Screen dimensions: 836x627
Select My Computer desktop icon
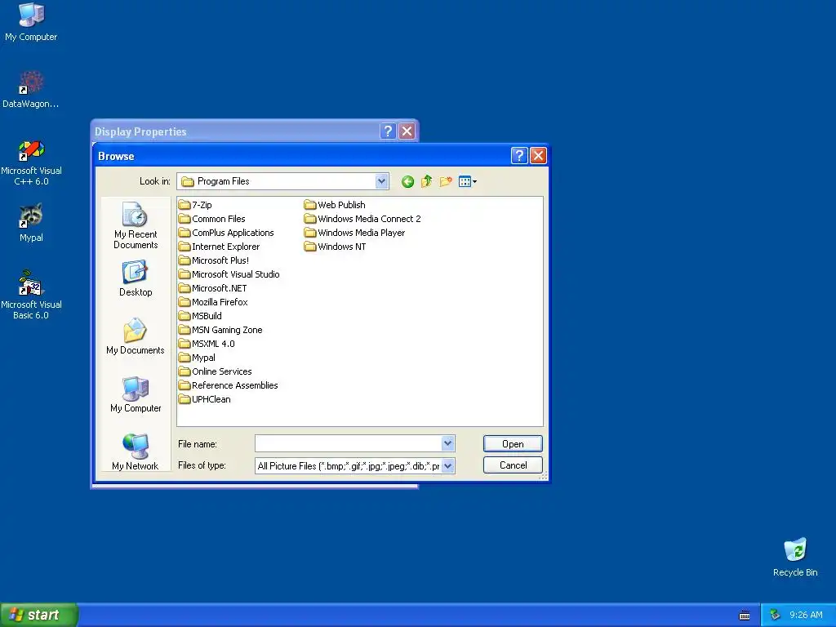click(31, 22)
